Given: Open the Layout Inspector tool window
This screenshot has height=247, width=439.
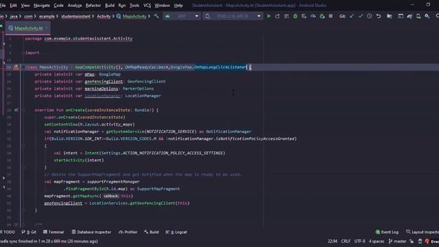Looking at the screenshot, I should [x=423, y=232].
